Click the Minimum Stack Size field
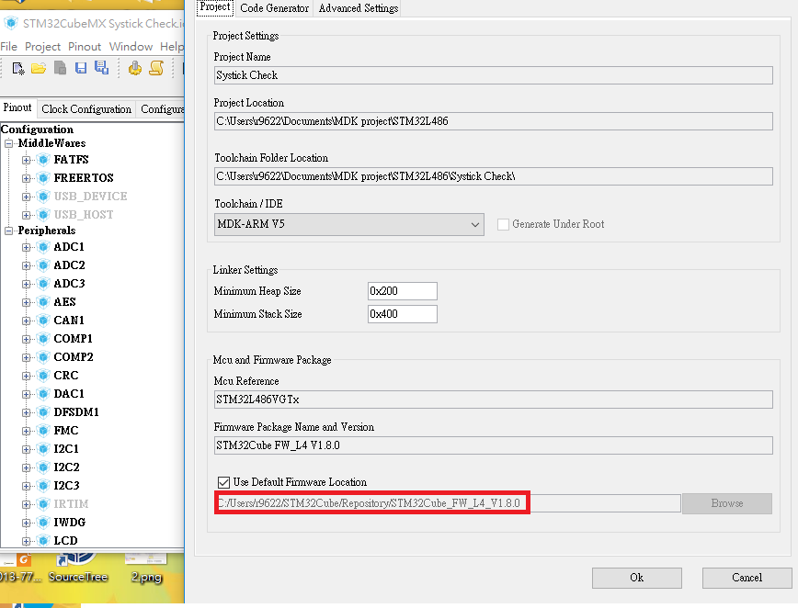The image size is (798, 608). (x=402, y=314)
